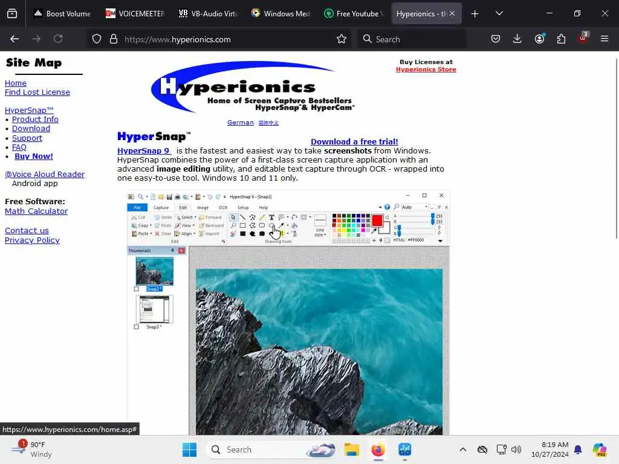Viewport: 619px width, 464px height.
Task: Open the Math Calculator link
Action: [x=36, y=211]
